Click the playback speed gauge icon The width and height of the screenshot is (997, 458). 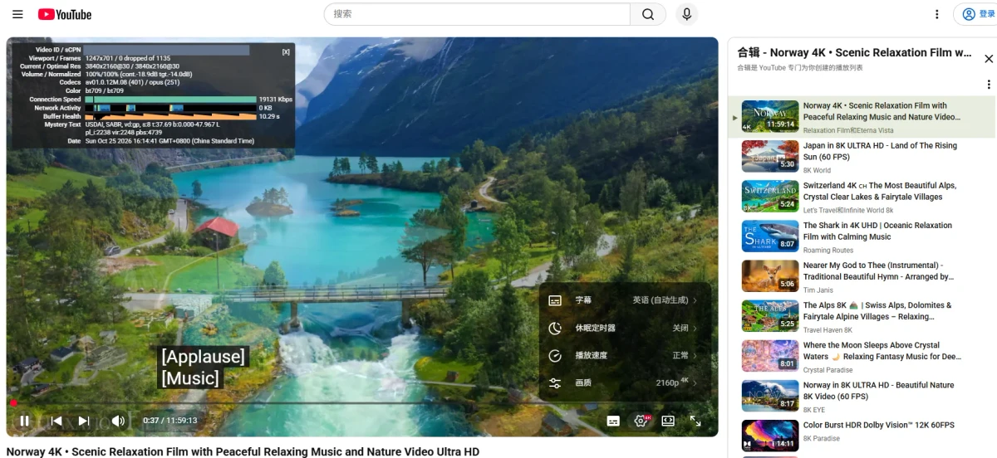point(555,355)
